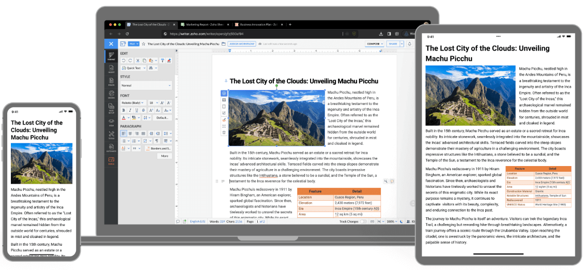
Task: Align paragraph right
Action: [137, 133]
